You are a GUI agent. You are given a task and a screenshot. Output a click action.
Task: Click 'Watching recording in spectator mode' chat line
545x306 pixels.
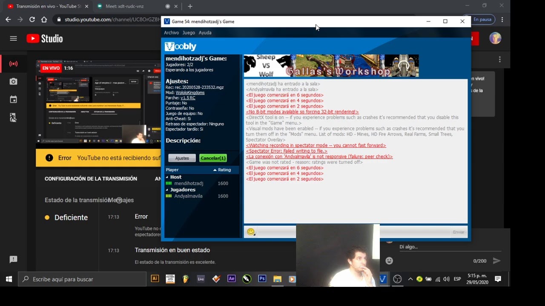[x=316, y=145]
